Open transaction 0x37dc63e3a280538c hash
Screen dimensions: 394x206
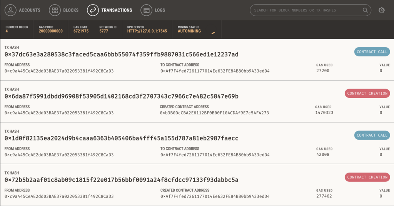121,54
